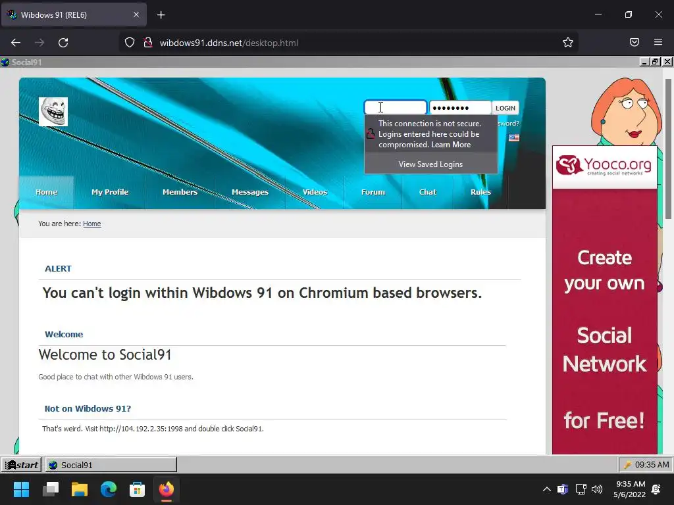Reload the page with refresh icon
674x505 pixels.
(63, 43)
